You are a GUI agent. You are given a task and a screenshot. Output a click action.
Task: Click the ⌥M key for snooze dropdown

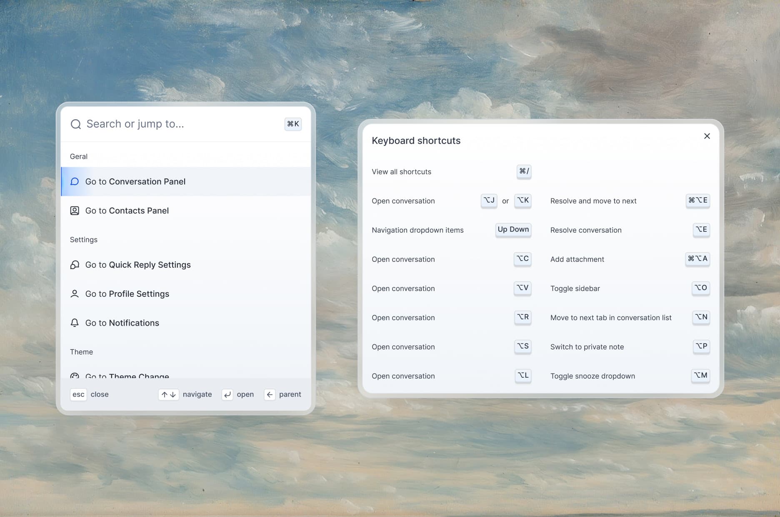pos(701,376)
